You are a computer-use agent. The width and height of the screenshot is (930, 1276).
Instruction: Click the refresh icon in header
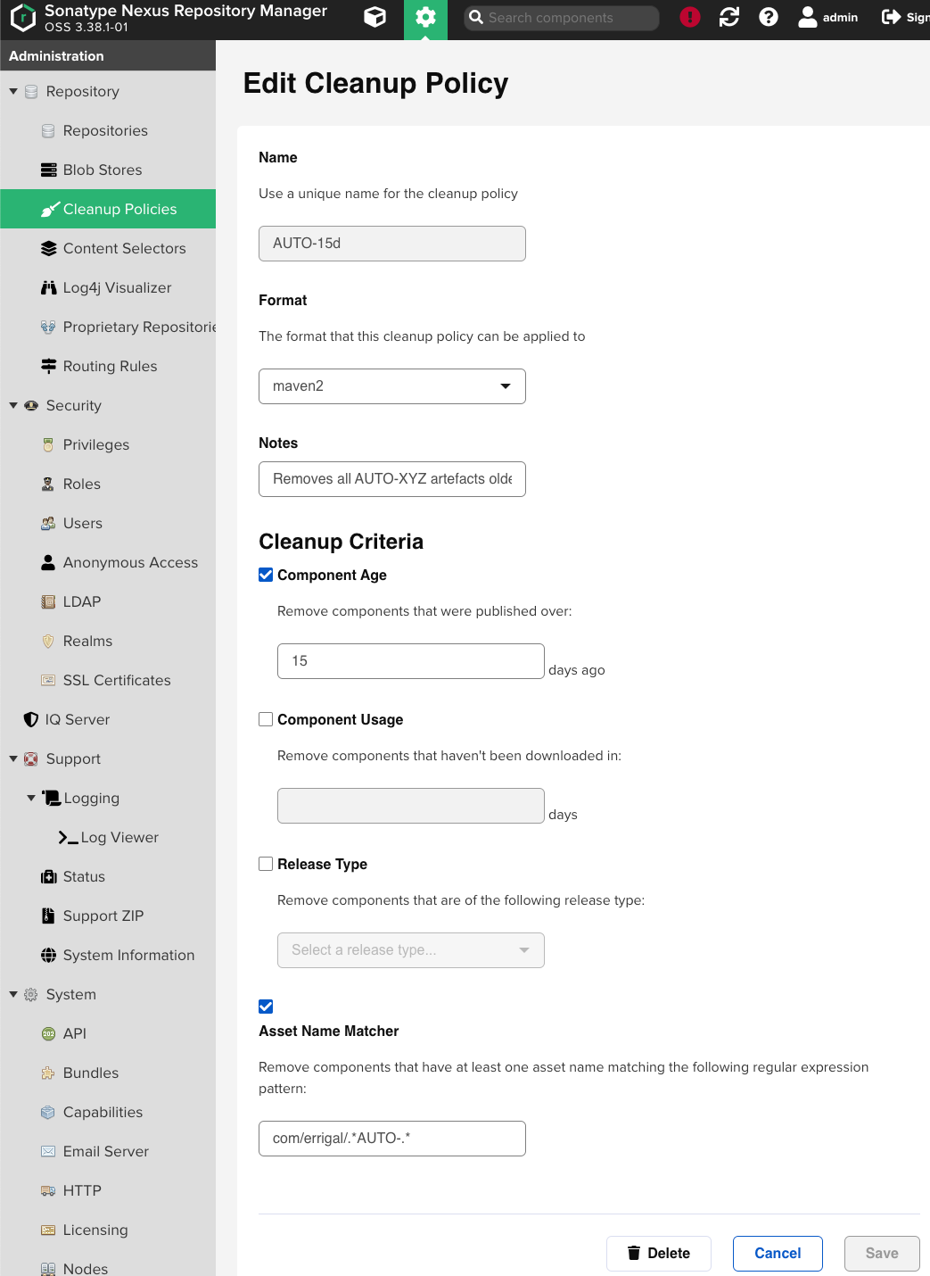click(x=728, y=17)
